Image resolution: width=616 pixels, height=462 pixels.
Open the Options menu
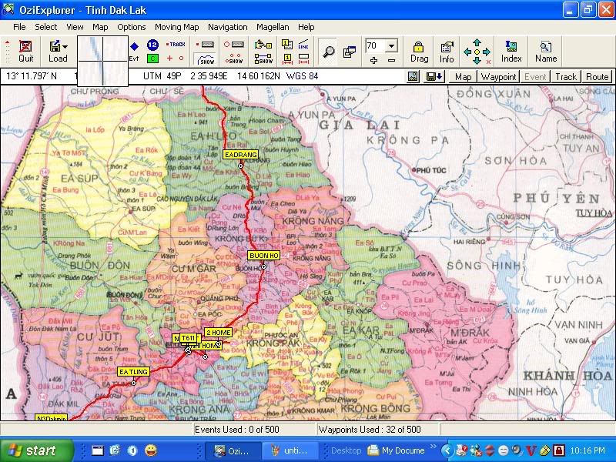coord(131,27)
